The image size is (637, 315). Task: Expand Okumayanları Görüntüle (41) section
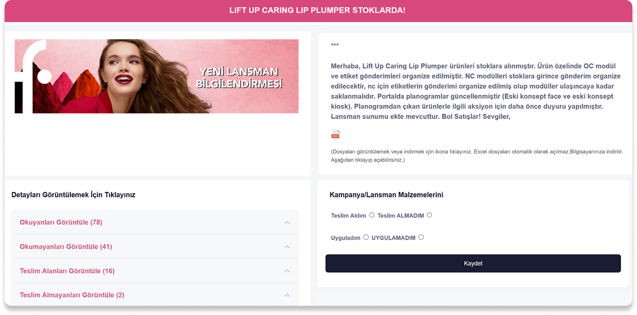point(155,247)
